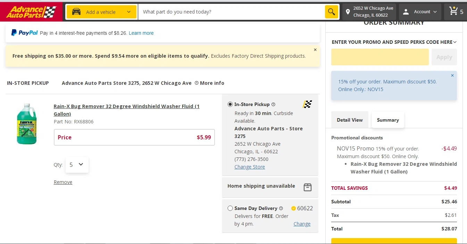Image resolution: width=467 pixels, height=244 pixels.
Task: Click the Rain-X washer fluid thumbnail
Action: tap(27, 124)
